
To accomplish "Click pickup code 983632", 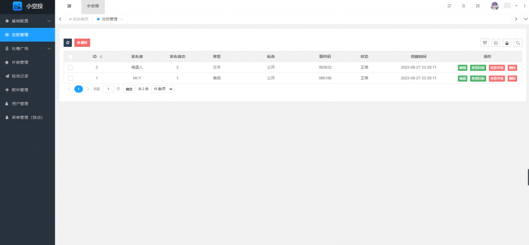I will [x=325, y=67].
